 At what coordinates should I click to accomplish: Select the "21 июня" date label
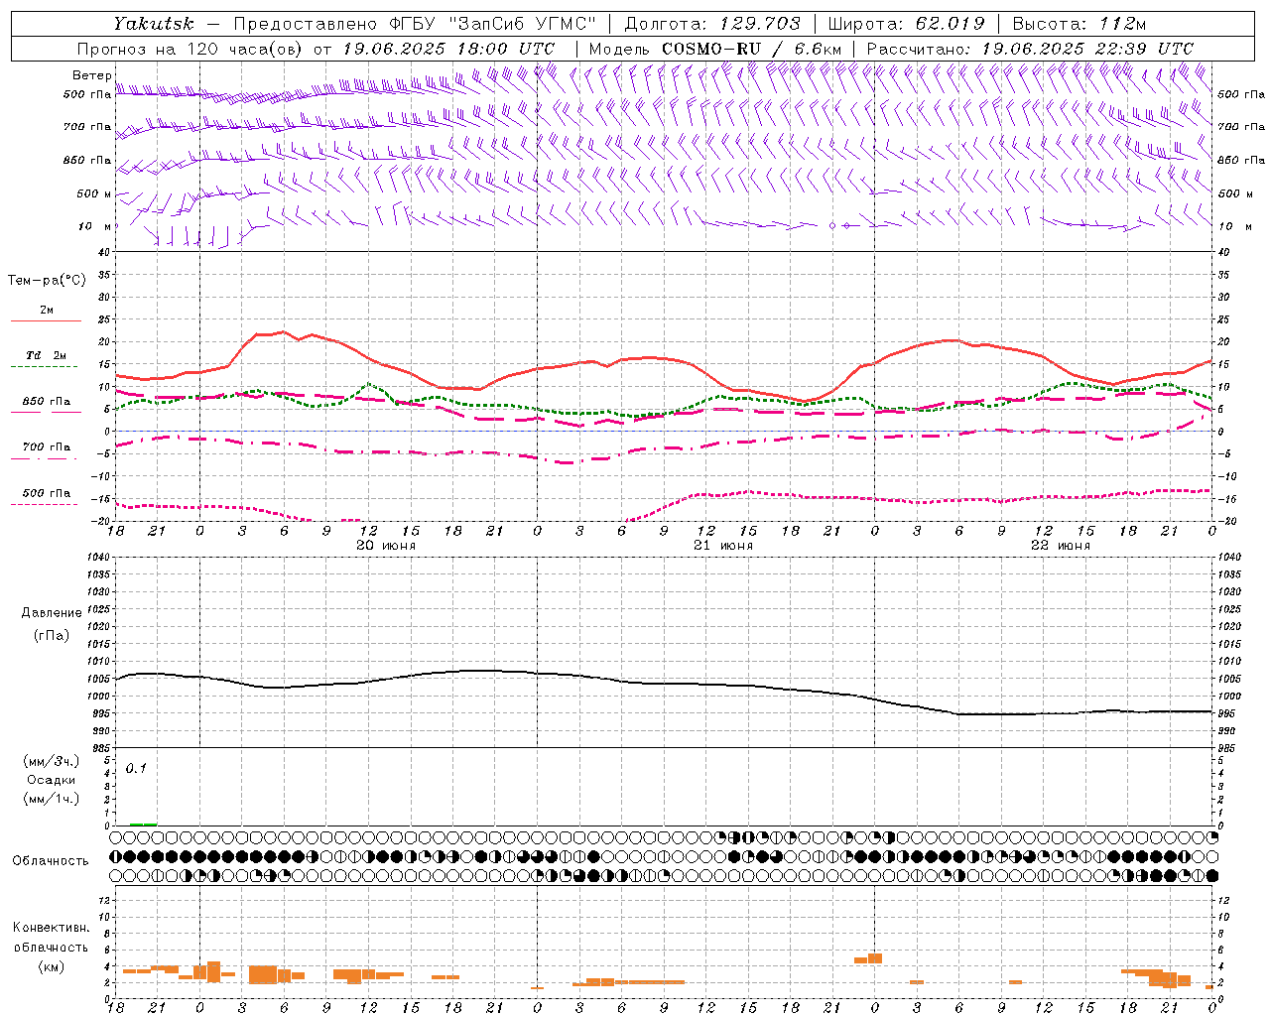tap(723, 546)
